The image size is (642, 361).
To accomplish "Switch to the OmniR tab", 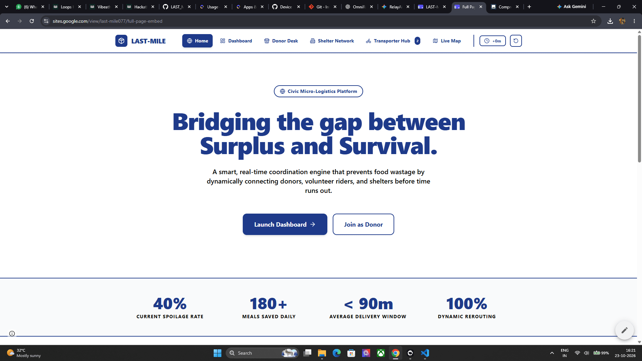I will 359,7.
